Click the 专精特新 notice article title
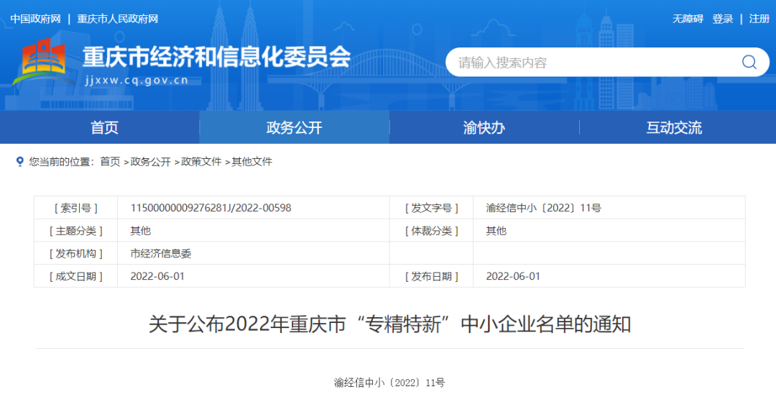 click(389, 324)
